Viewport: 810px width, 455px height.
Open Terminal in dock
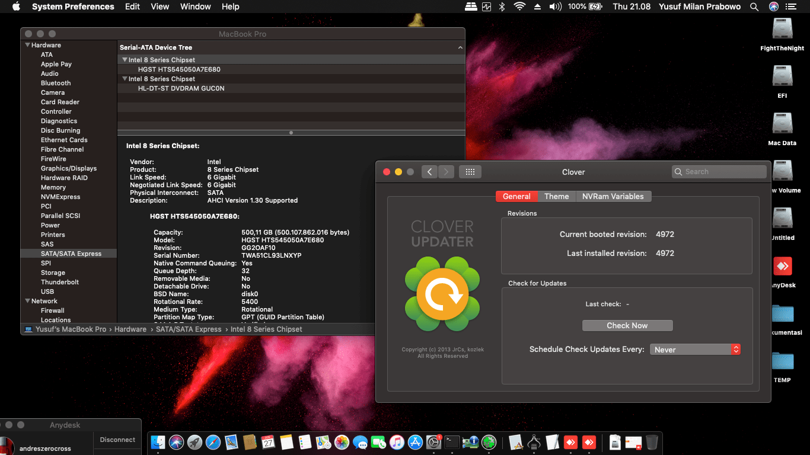click(452, 442)
